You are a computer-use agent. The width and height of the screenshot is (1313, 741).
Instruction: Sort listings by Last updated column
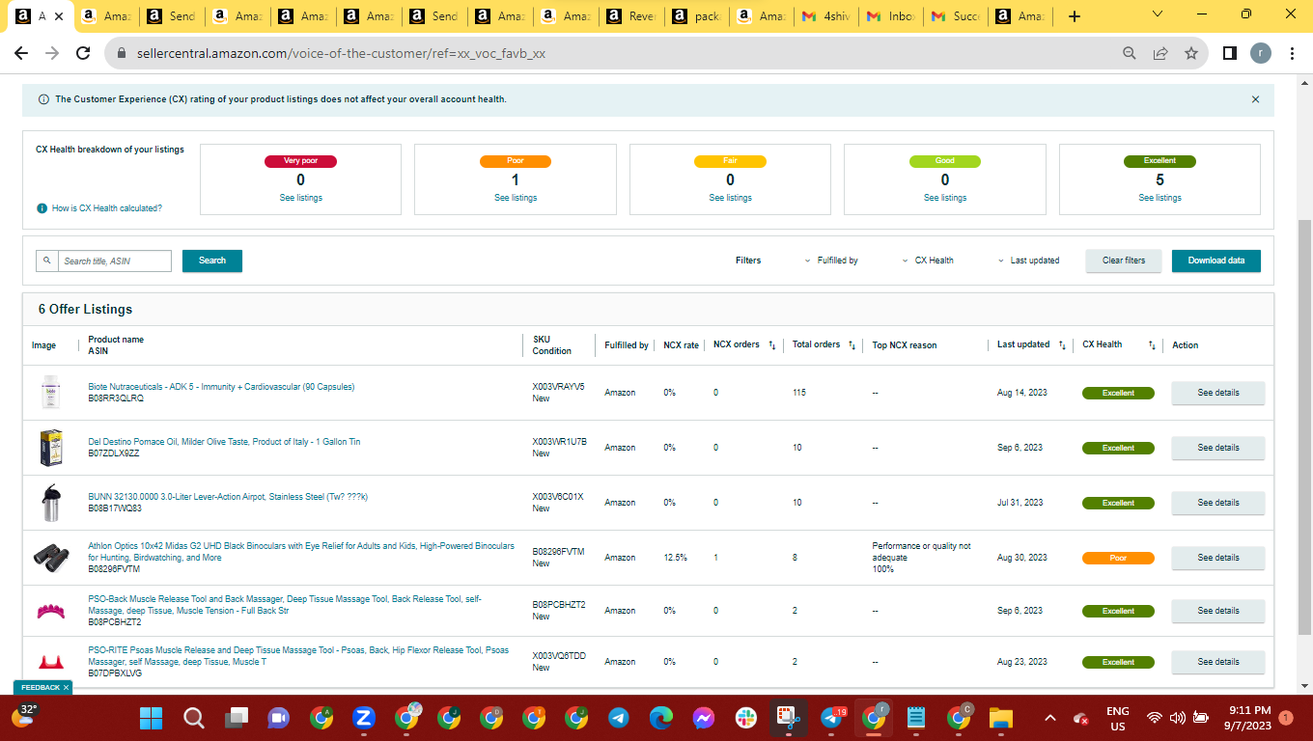[1062, 345]
